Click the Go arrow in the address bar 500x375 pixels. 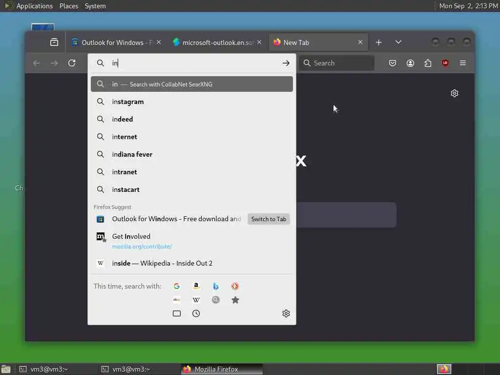click(286, 63)
